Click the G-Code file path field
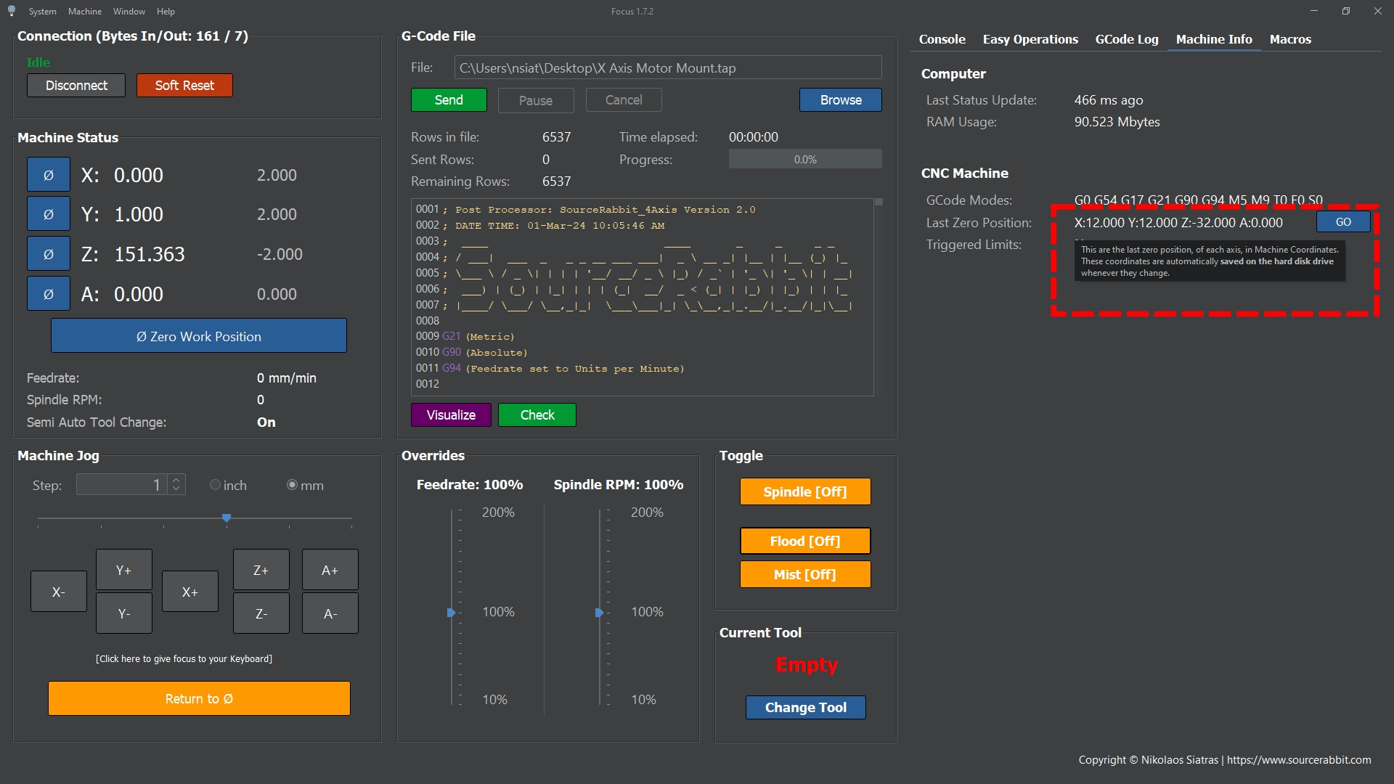The width and height of the screenshot is (1394, 784). 667,68
